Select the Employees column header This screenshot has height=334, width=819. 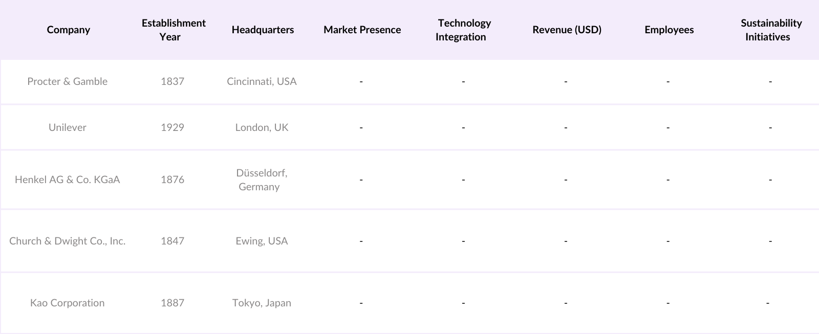pos(669,30)
